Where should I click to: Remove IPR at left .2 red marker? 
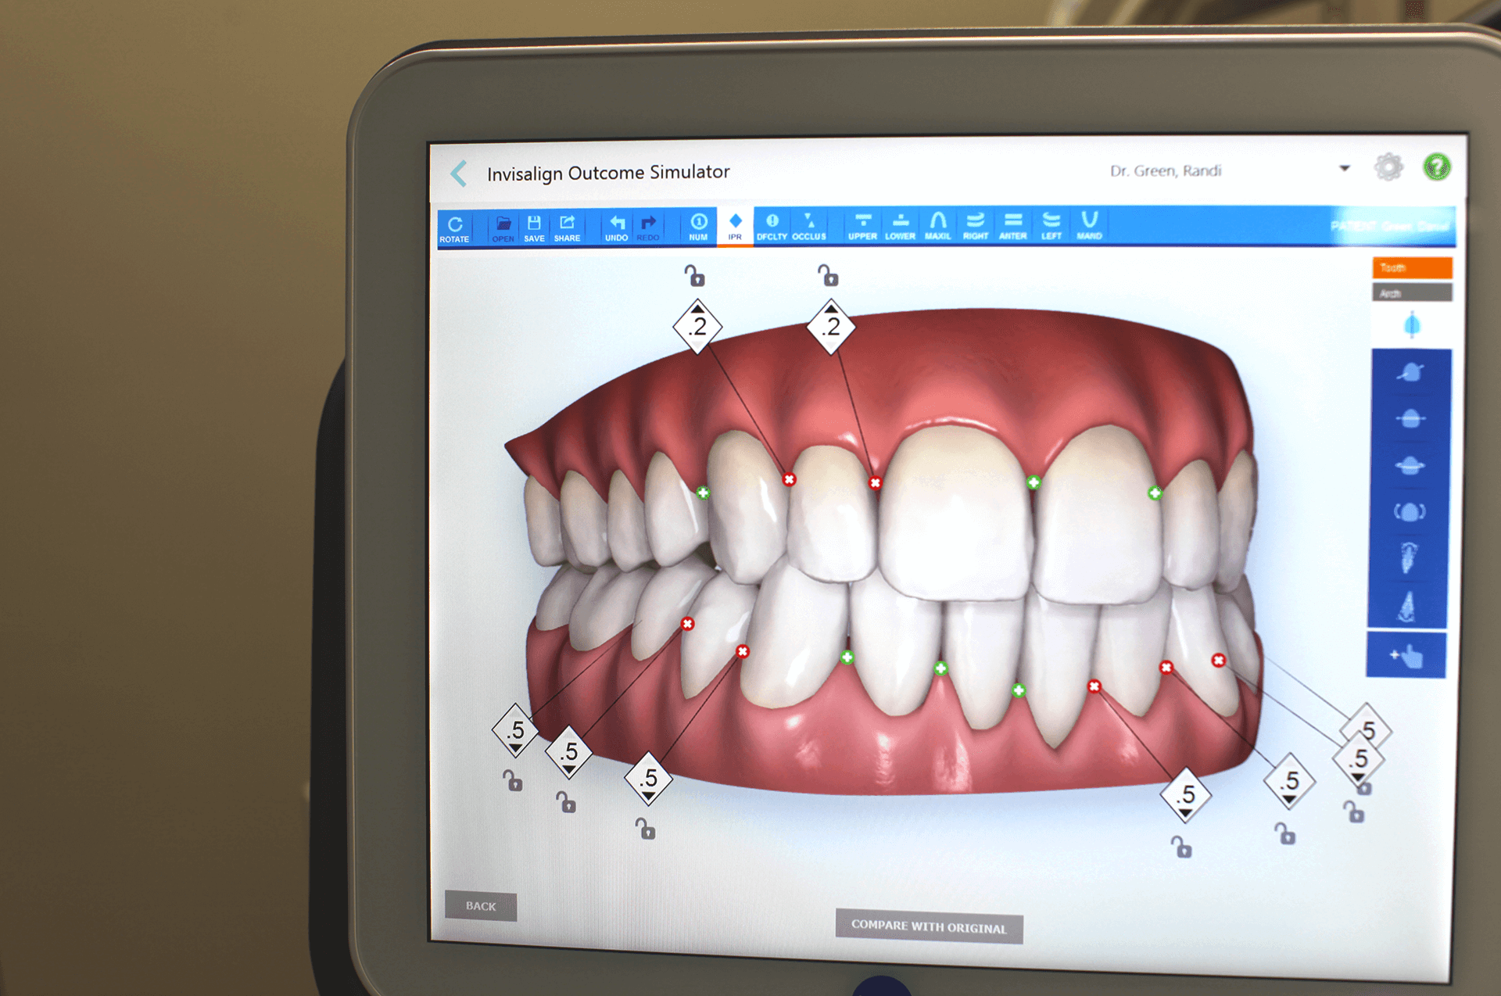pos(790,479)
